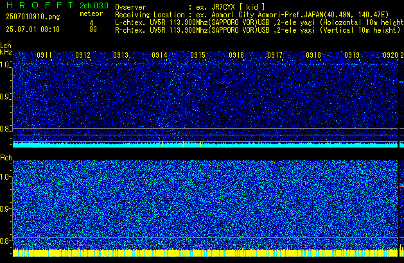Select the 0913 time marker

[x=121, y=55]
